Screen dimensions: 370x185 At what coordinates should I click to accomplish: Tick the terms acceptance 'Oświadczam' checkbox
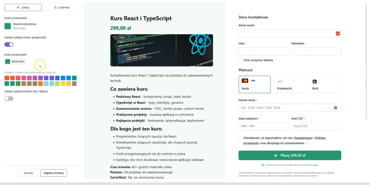[240, 138]
